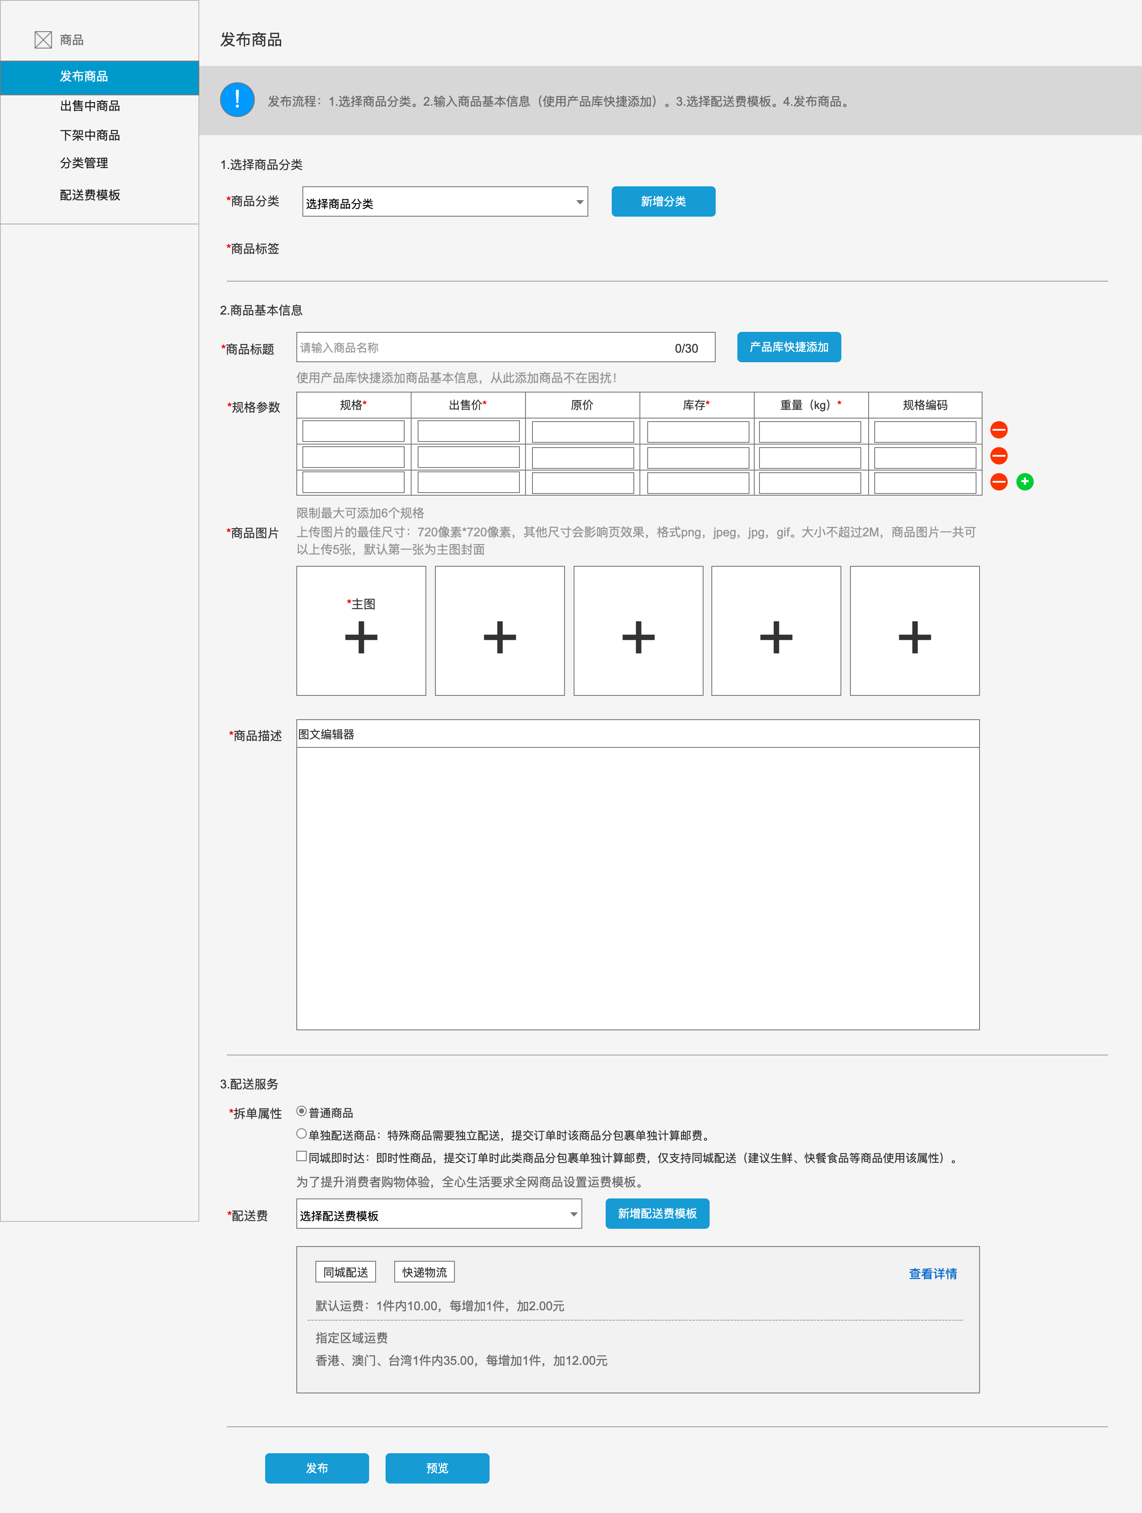
Task: Open 配送费模板 in the sidebar
Action: coord(90,195)
